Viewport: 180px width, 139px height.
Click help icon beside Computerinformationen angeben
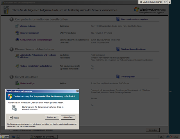(x=118, y=19)
